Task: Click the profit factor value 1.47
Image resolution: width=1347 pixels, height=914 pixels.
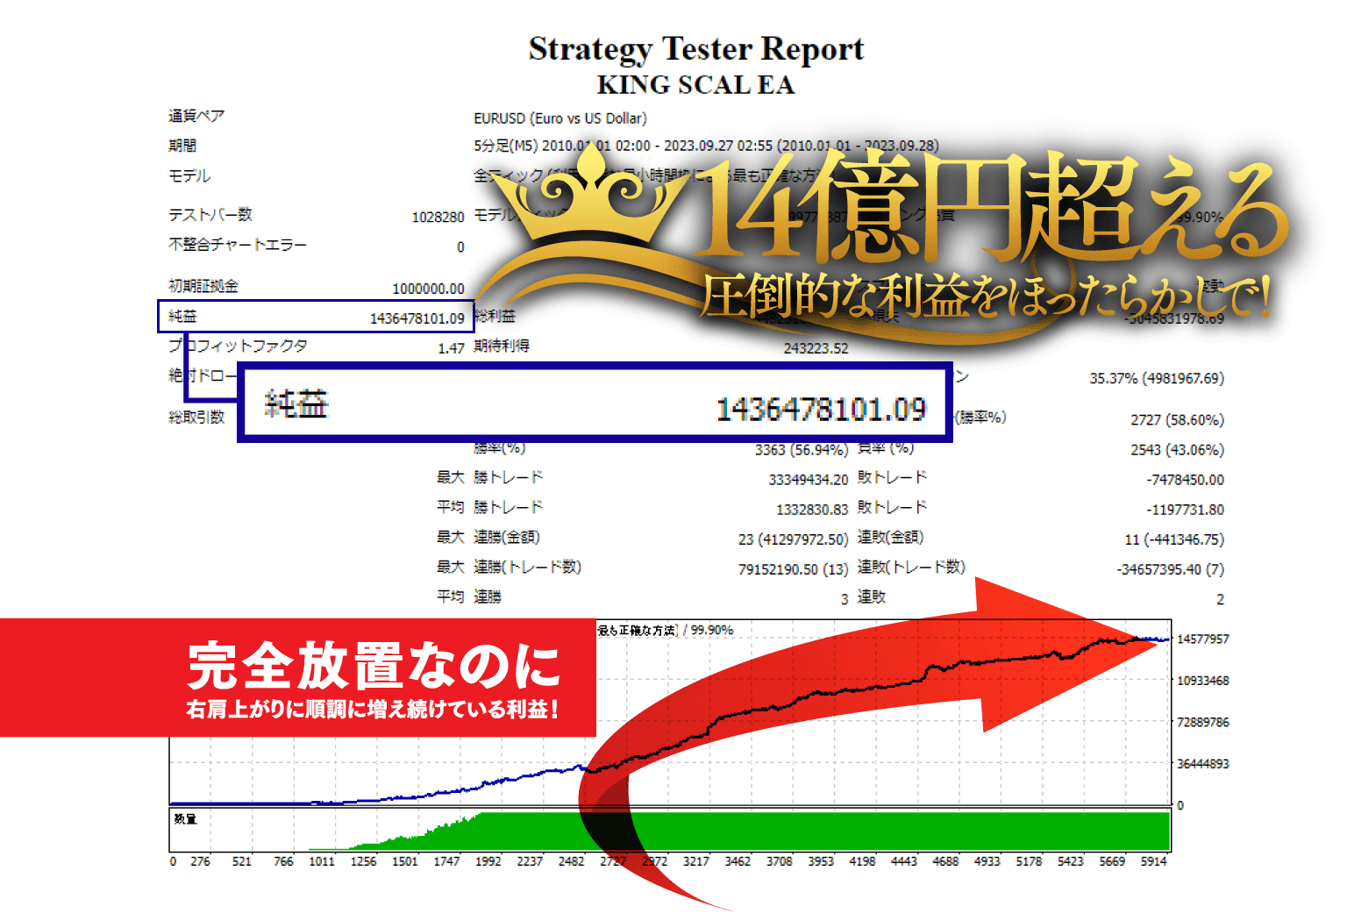Action: pyautogui.click(x=451, y=348)
